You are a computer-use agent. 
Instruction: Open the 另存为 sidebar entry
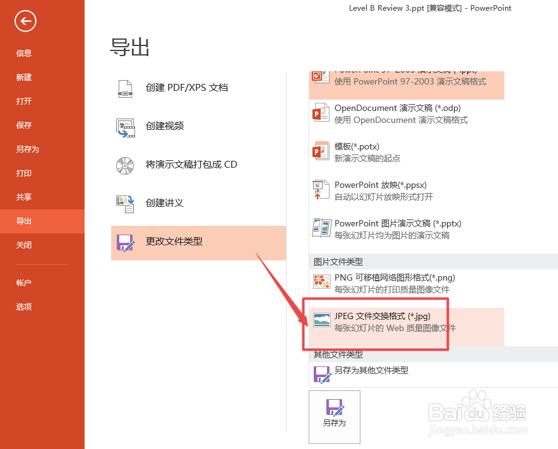27,149
